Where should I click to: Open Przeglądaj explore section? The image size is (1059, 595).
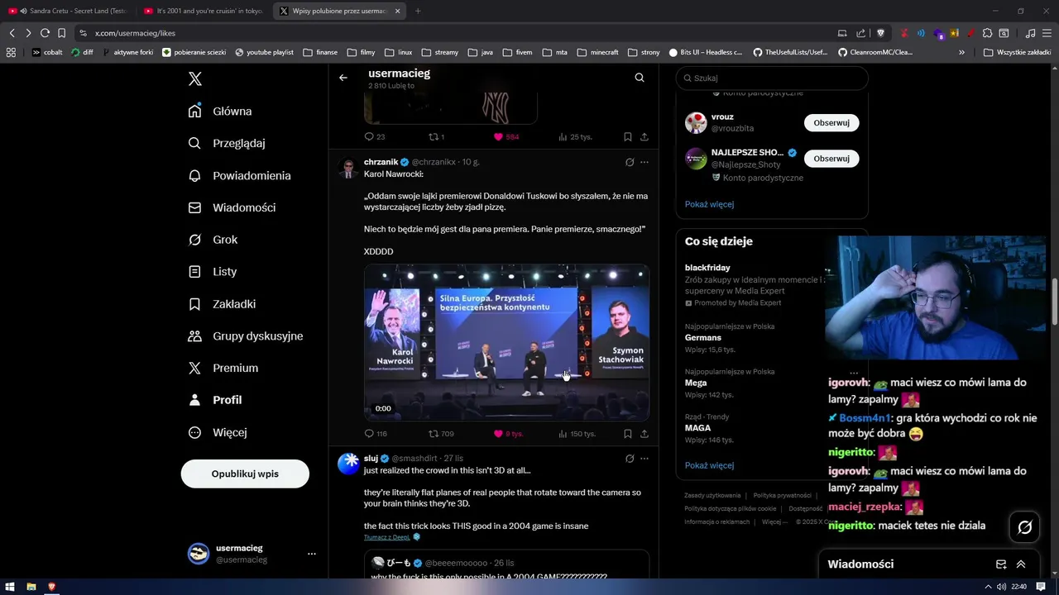pos(227,143)
